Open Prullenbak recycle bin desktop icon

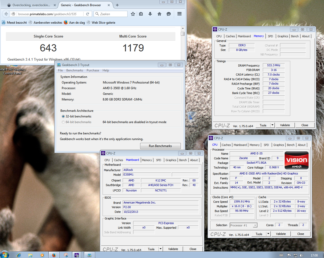pos(192,119)
